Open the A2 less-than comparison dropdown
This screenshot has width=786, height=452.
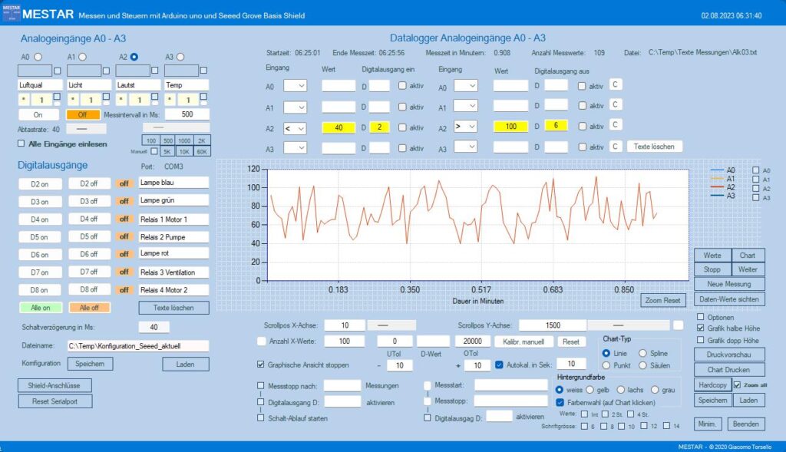pyautogui.click(x=295, y=127)
